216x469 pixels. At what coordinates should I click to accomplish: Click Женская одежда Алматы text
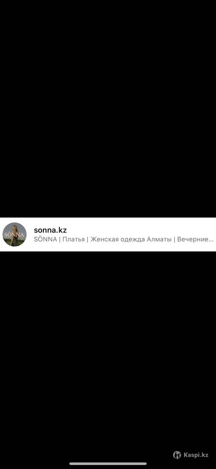[131, 240]
